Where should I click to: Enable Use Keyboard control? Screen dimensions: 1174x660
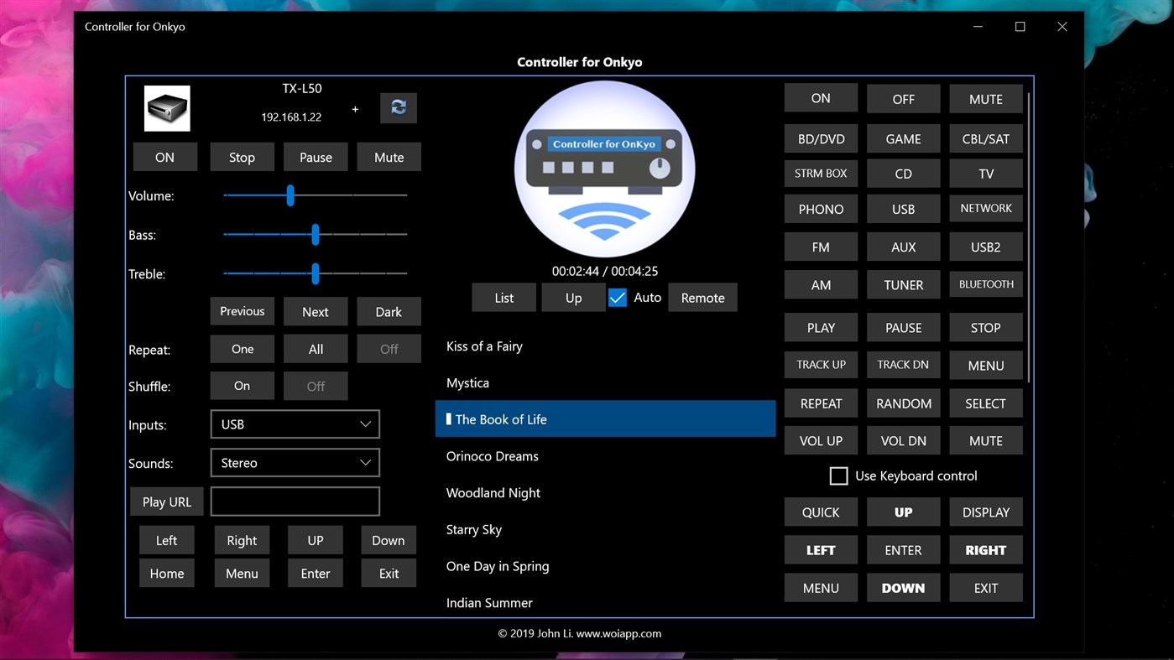[837, 476]
